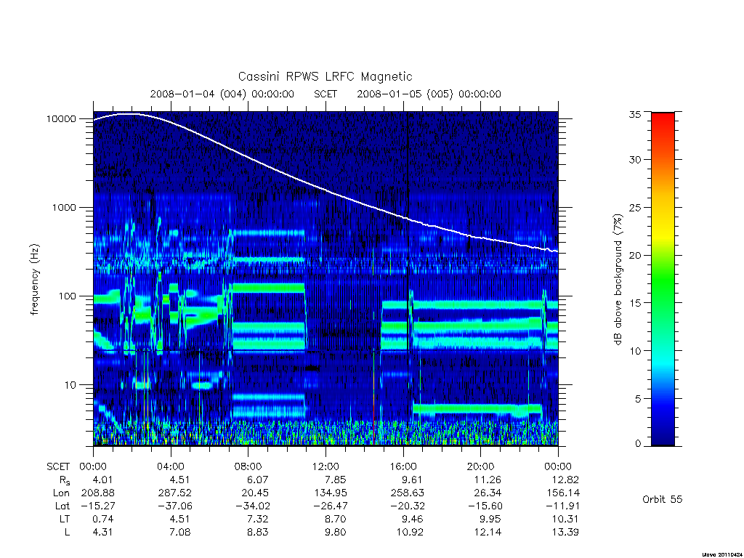Click Rs value 7.85

coord(335,480)
